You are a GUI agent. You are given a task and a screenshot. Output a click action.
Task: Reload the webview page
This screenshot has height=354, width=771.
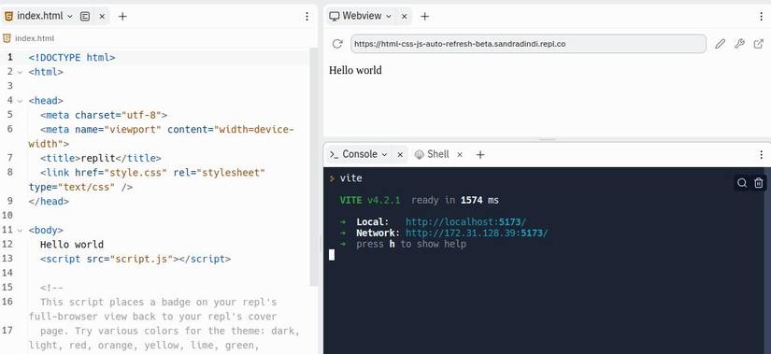337,44
